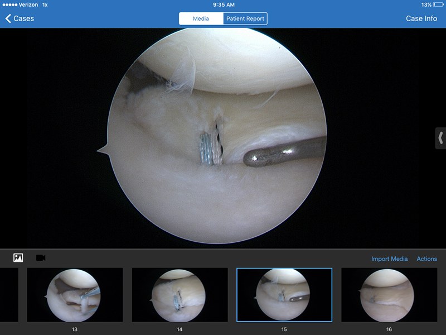The image size is (446, 335).
Task: Tap the number 15 label under thumbnail
Action: pos(284,329)
